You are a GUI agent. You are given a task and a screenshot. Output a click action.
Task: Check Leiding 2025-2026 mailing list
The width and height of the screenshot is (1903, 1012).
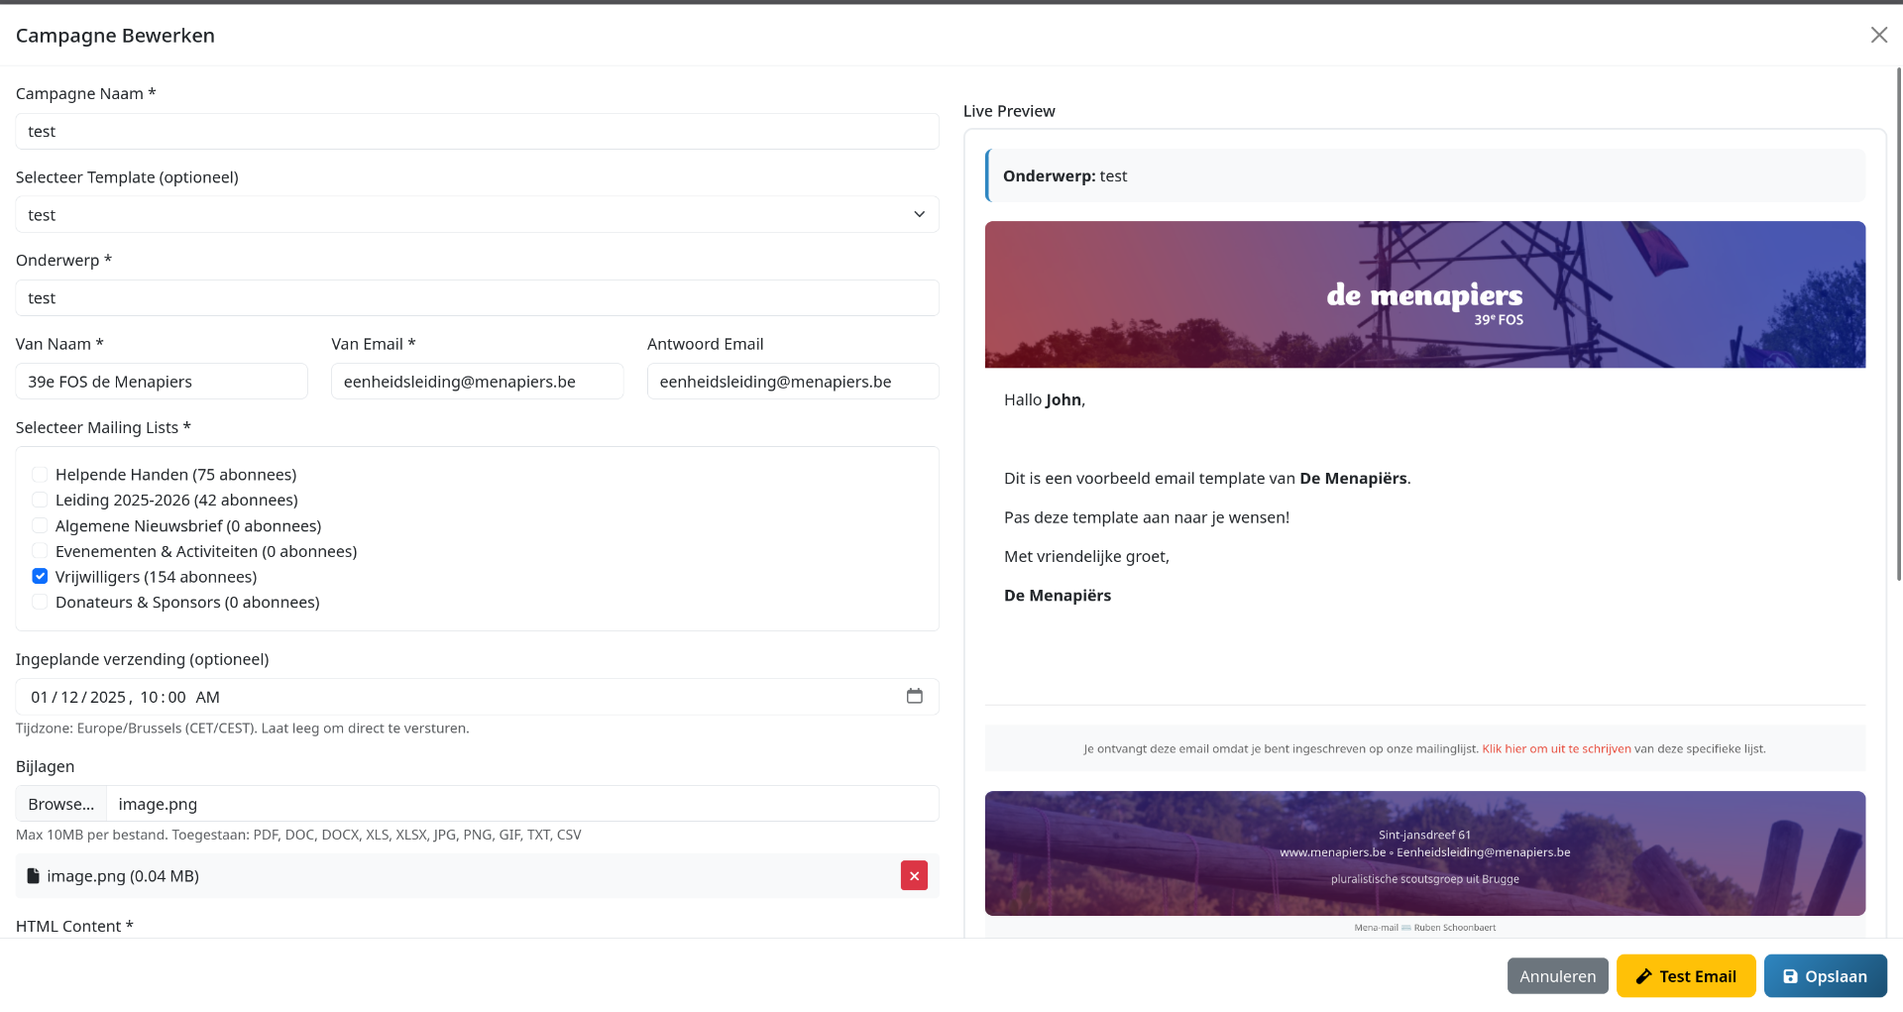[x=40, y=501]
